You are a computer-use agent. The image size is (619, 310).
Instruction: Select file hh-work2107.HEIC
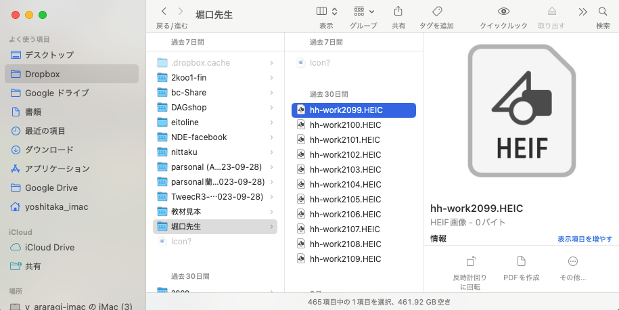coord(354,229)
